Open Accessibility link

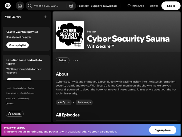click(23, 98)
